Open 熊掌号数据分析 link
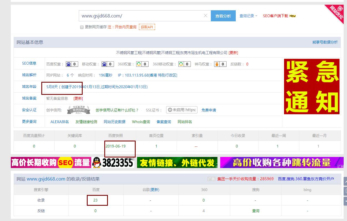This screenshot has height=221, width=347. 325,42
